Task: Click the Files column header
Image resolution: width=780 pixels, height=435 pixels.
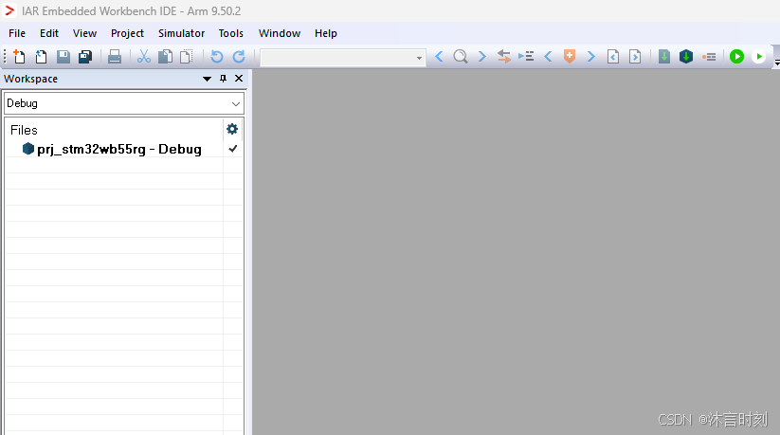Action: pyautogui.click(x=24, y=130)
